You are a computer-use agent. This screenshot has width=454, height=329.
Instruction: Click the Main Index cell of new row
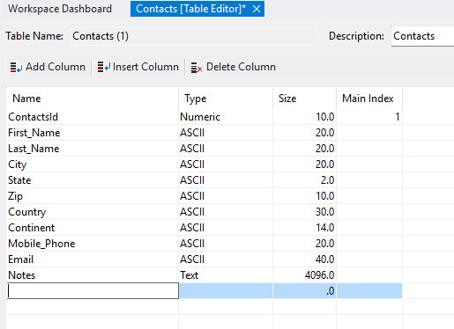click(x=369, y=291)
